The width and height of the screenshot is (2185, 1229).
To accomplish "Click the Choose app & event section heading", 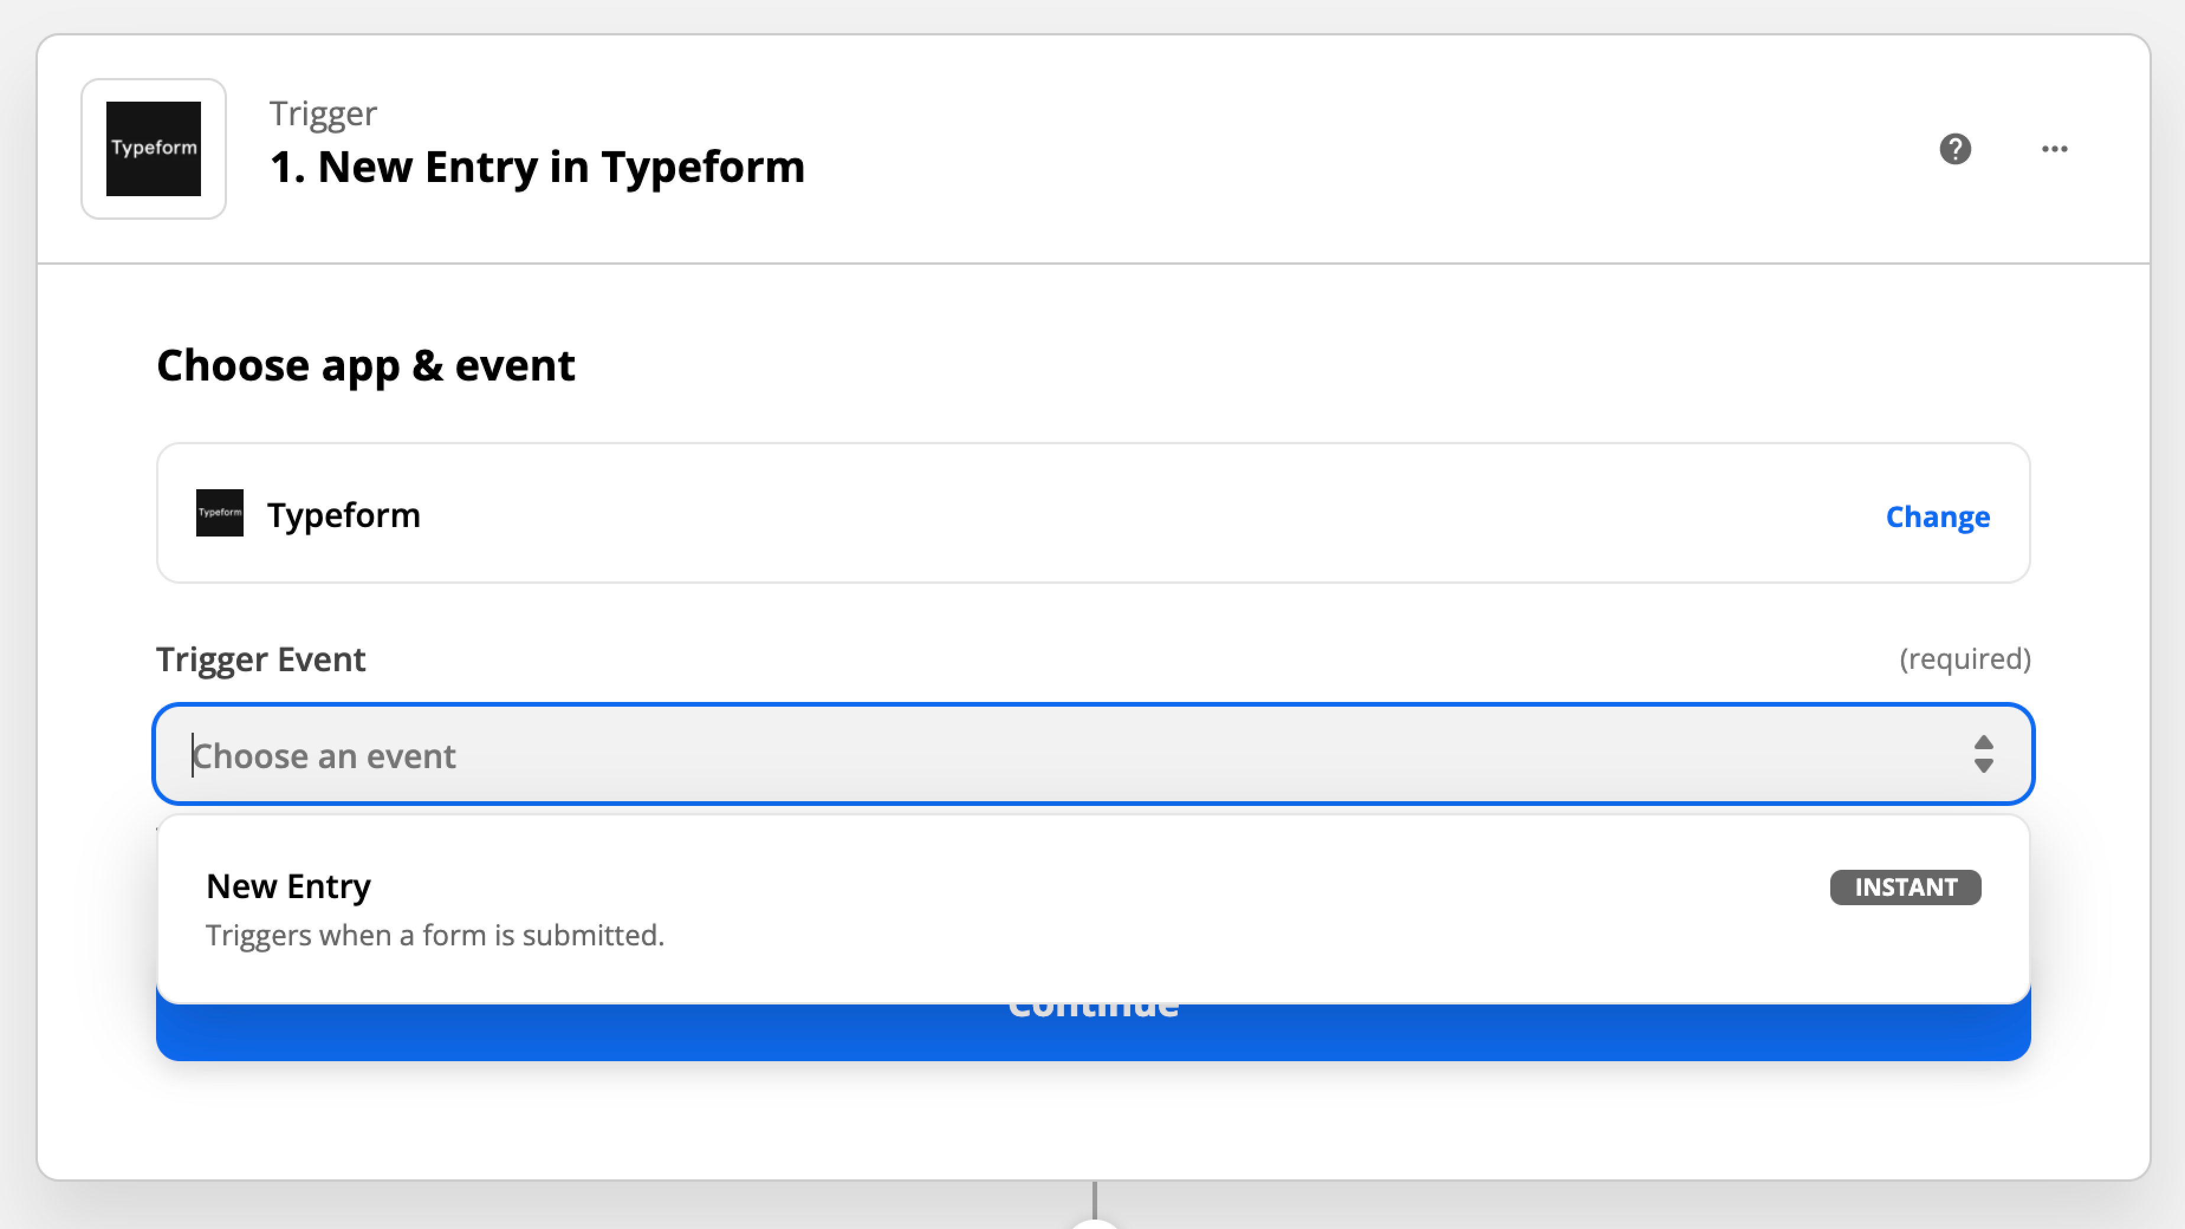I will pos(365,365).
